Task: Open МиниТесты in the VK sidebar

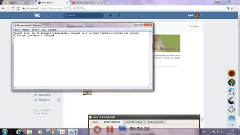Action: click(45, 95)
